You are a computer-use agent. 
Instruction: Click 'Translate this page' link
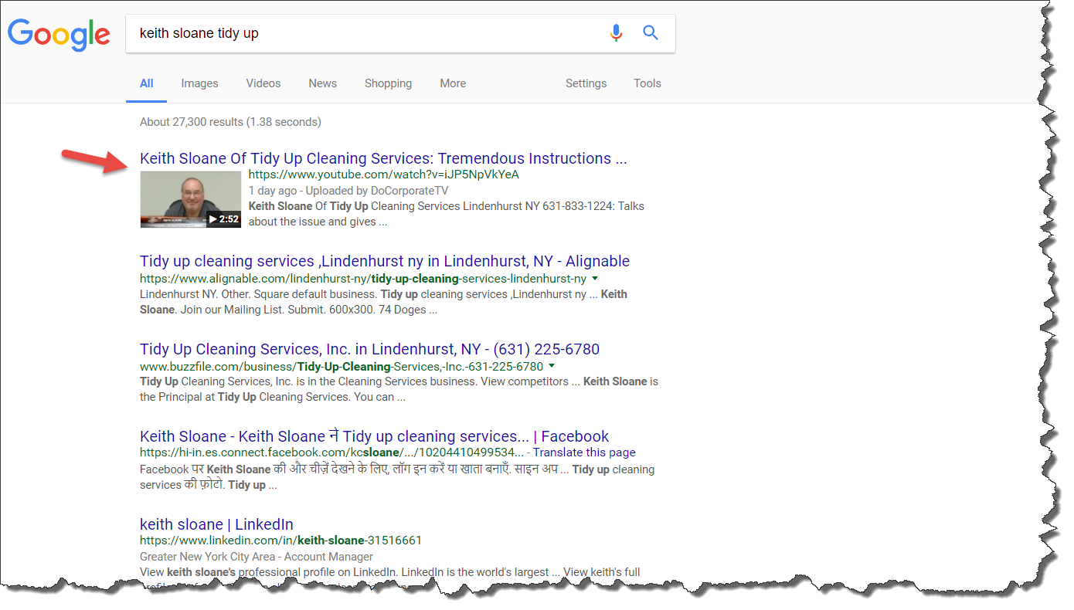(x=584, y=452)
